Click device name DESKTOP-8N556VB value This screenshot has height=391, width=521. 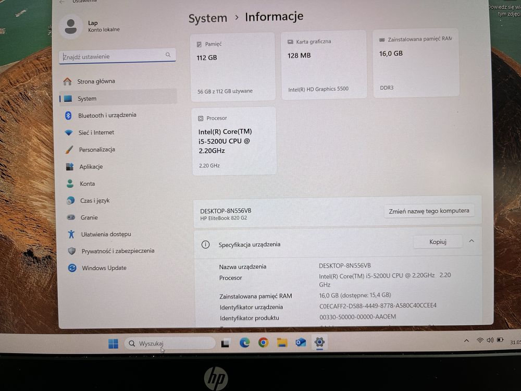pyautogui.click(x=344, y=266)
